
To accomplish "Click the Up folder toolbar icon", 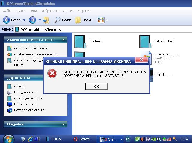I will (46, 20).
